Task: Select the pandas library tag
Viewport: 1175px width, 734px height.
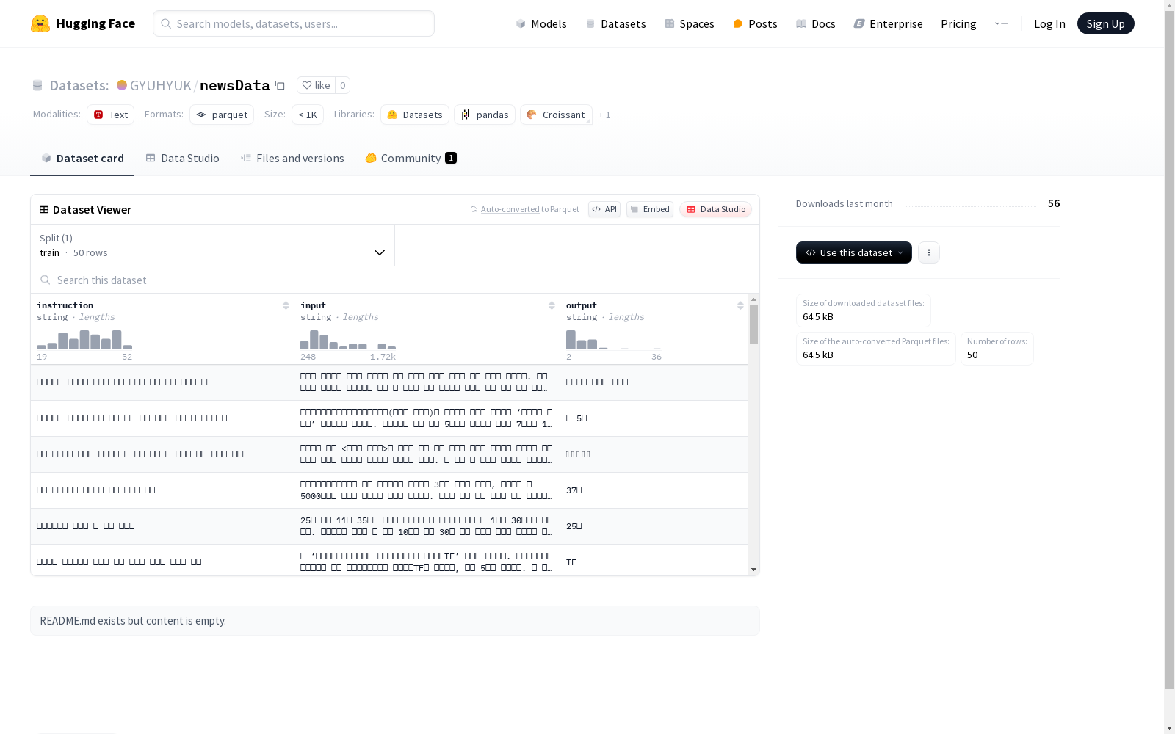Action: (x=485, y=115)
